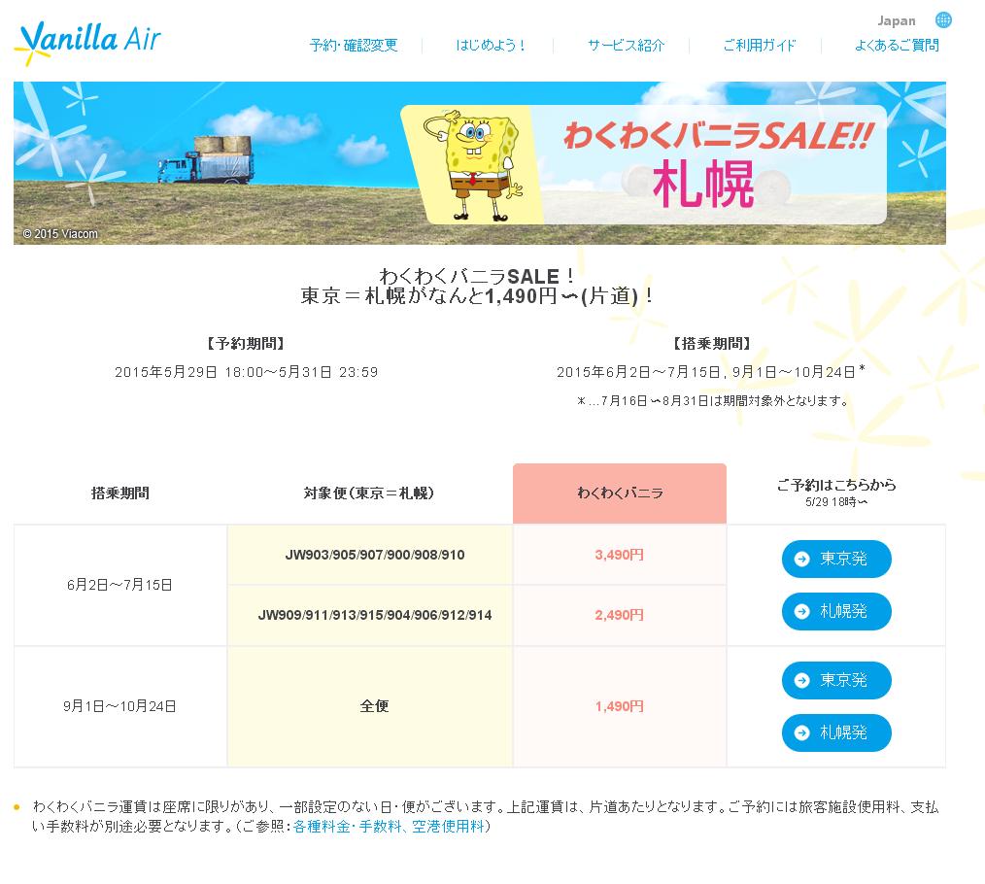Select the booking dates 2015年5月29日 18:00〜5月31日 23:59
Screen dimensions: 985x884
click(x=247, y=372)
